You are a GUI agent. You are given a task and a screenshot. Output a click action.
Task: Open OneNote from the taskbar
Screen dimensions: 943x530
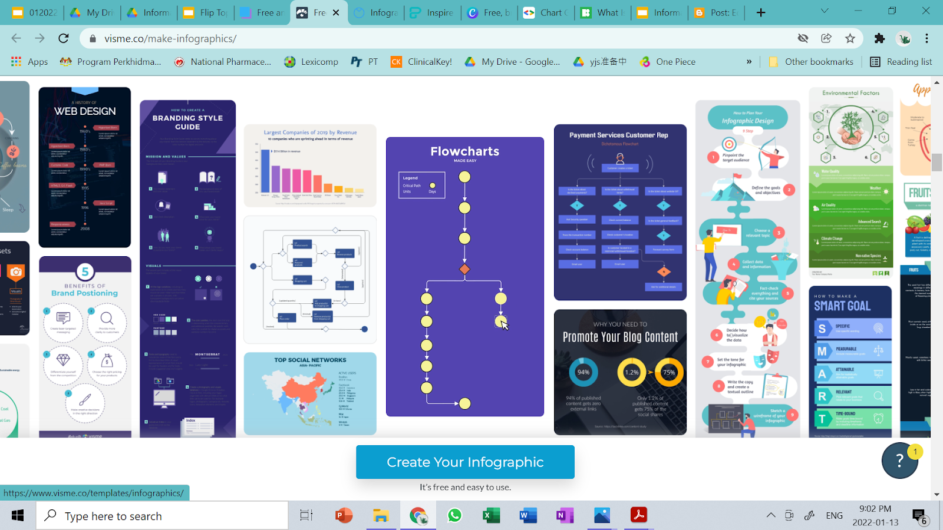[565, 516]
